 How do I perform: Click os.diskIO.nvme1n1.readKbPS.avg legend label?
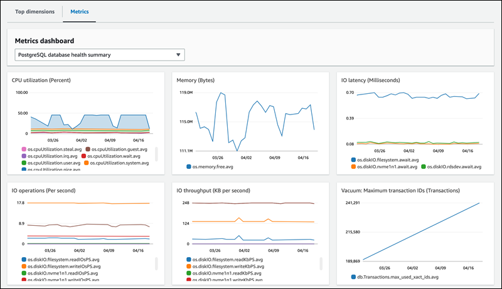237,273
